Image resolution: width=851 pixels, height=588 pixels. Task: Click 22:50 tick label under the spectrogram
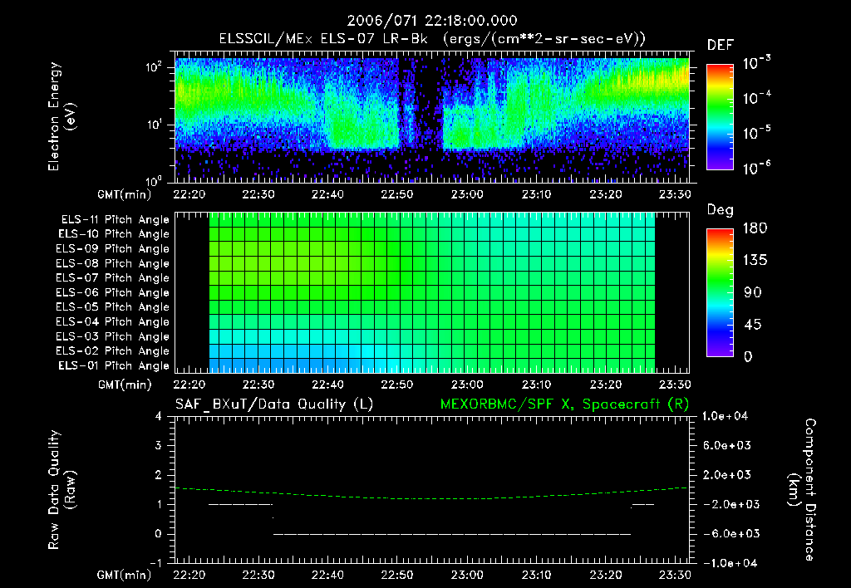[397, 194]
